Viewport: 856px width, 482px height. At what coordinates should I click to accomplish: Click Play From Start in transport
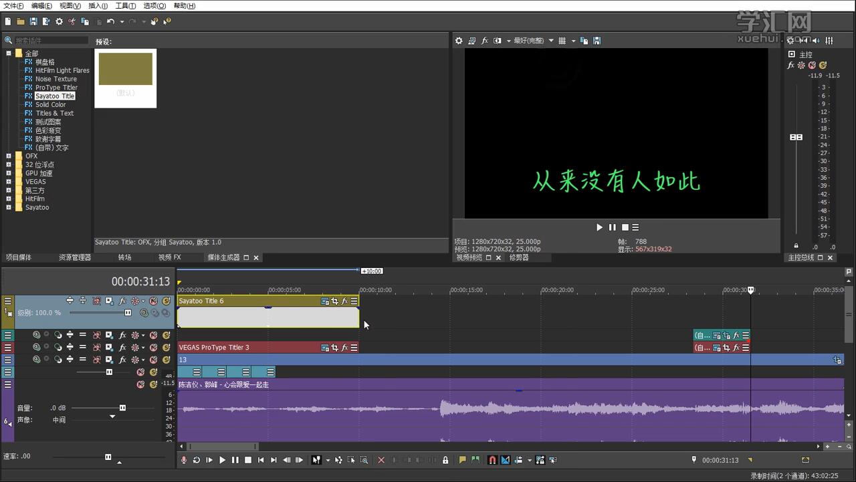(x=209, y=460)
